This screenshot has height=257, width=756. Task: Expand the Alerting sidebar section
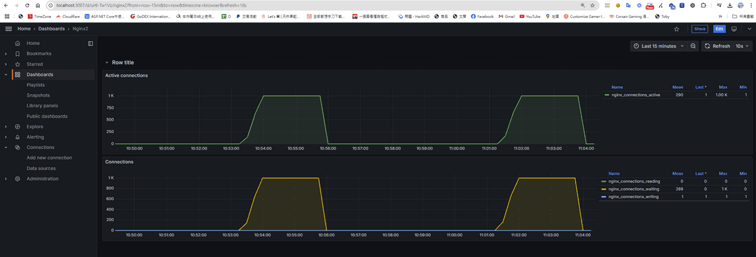[6, 137]
